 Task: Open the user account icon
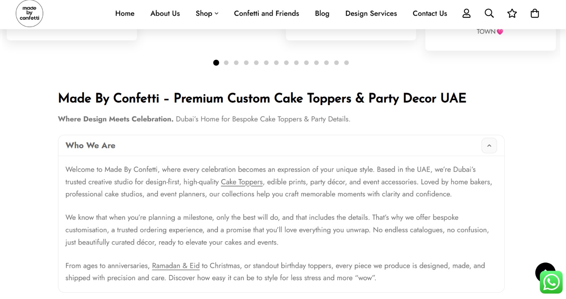466,13
